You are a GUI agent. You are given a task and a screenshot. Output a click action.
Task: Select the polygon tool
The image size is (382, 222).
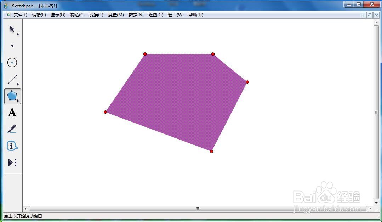(x=12, y=96)
